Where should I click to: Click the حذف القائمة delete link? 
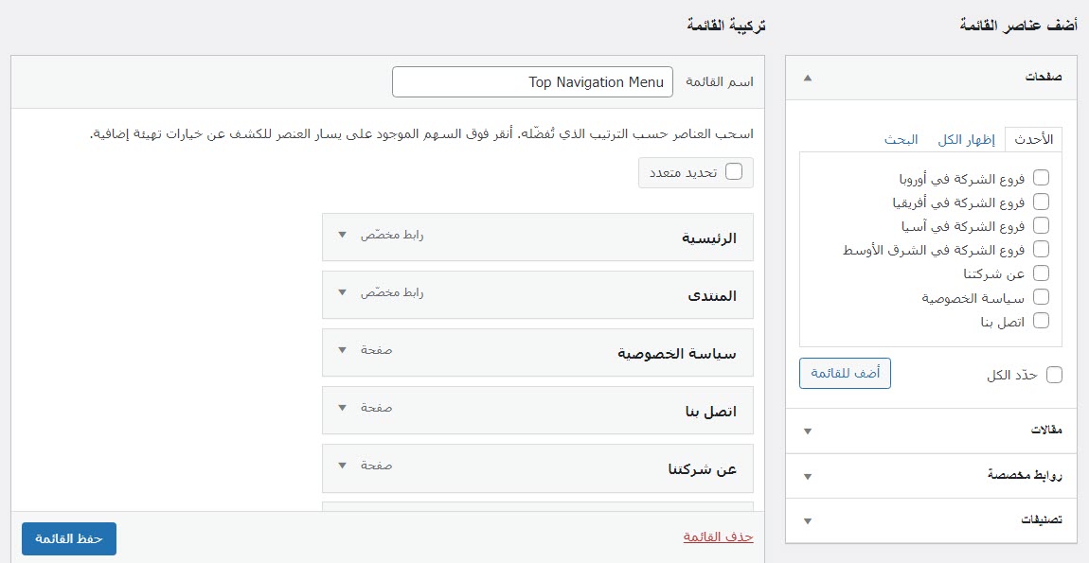pyautogui.click(x=718, y=536)
